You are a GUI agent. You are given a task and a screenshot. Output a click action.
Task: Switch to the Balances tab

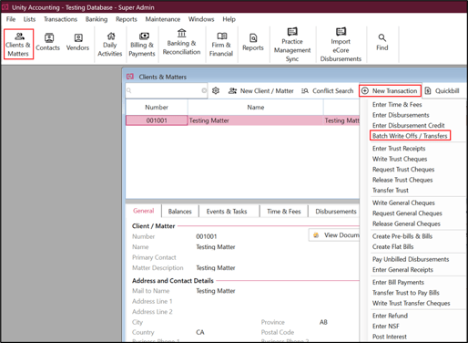tap(179, 212)
